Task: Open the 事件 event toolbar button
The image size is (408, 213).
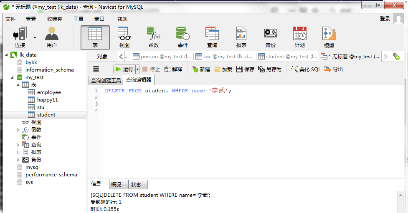Action: click(182, 37)
